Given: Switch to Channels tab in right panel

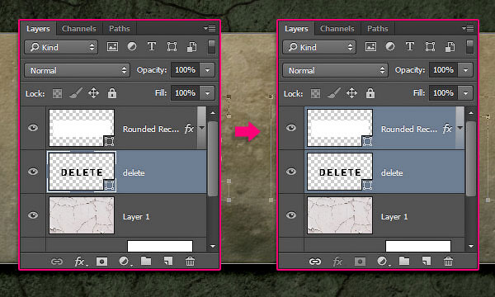Looking at the screenshot, I should (337, 29).
